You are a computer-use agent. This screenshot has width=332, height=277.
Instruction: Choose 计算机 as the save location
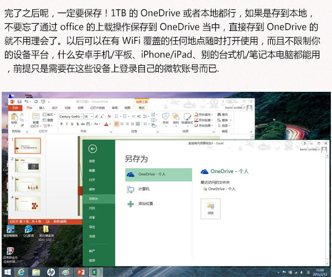point(159,189)
